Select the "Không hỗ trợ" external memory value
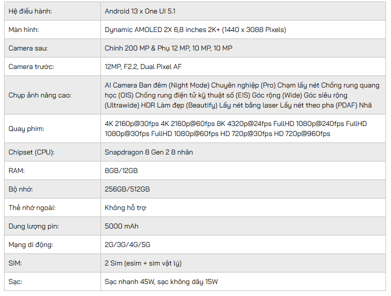The image size is (391, 296). tap(125, 207)
